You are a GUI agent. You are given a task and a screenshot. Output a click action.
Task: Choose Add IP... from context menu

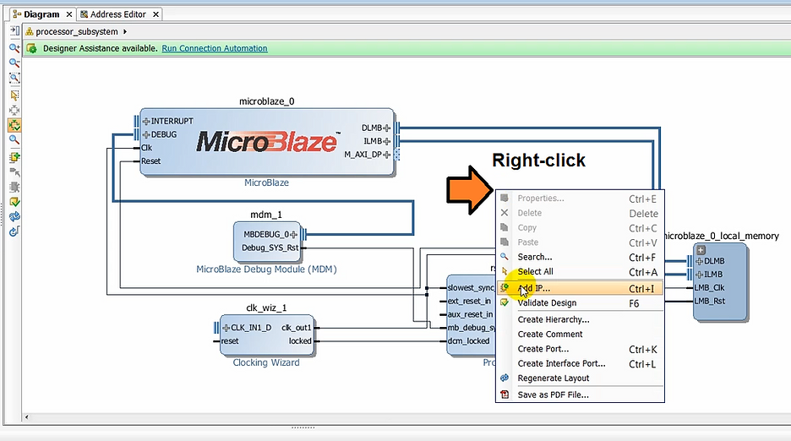(x=534, y=288)
